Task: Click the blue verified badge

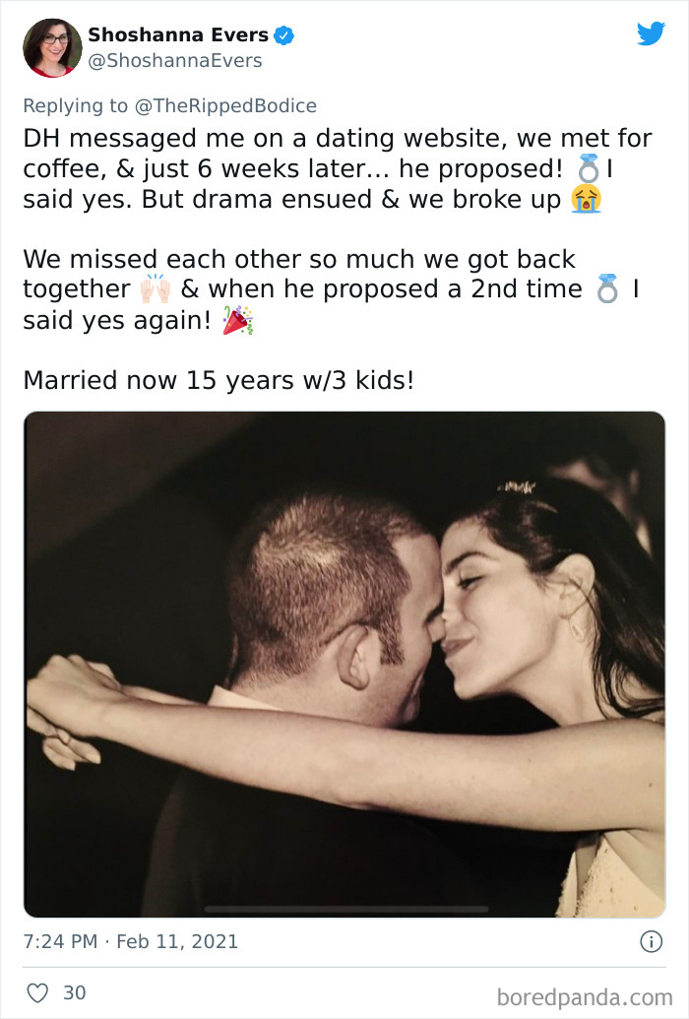Action: pyautogui.click(x=284, y=33)
